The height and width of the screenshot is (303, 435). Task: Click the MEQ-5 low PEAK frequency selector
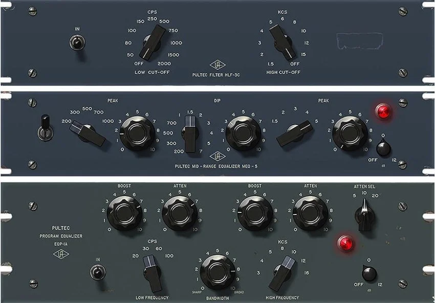click(x=88, y=134)
